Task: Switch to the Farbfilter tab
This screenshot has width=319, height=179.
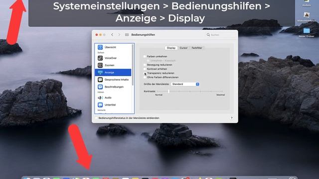Action: point(197,48)
